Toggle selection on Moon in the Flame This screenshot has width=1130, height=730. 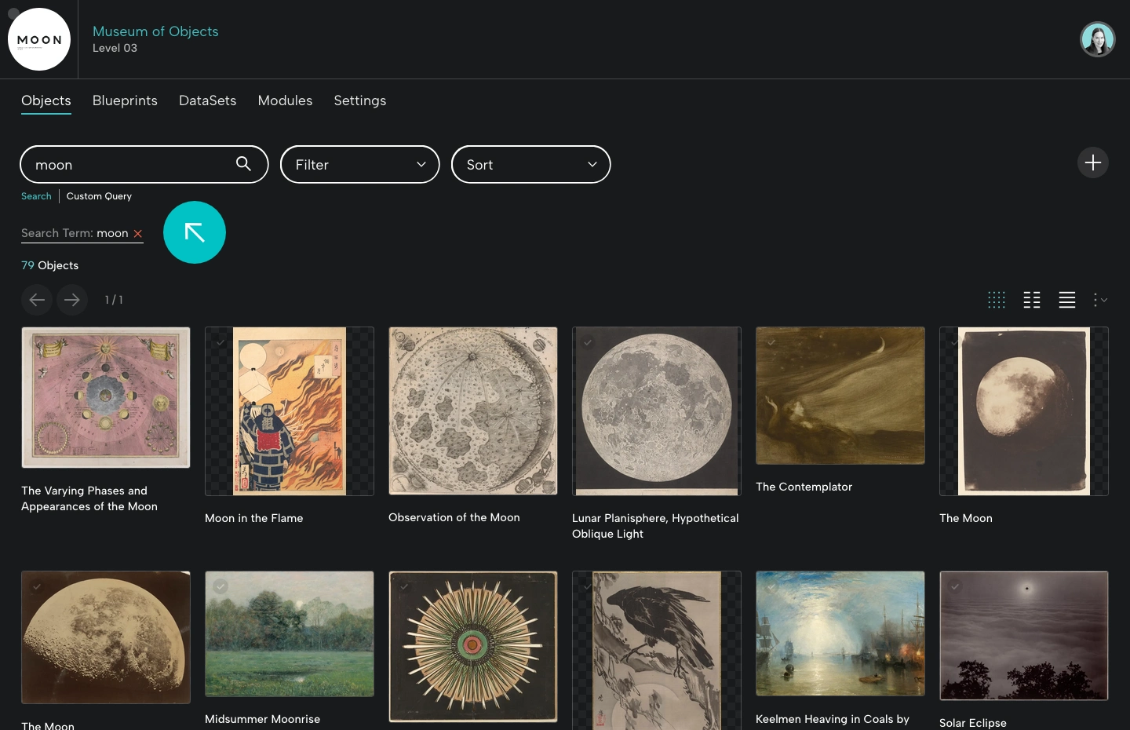click(221, 342)
